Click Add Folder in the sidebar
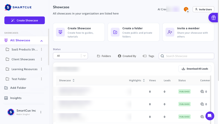The width and height of the screenshot is (219, 124). point(15,88)
